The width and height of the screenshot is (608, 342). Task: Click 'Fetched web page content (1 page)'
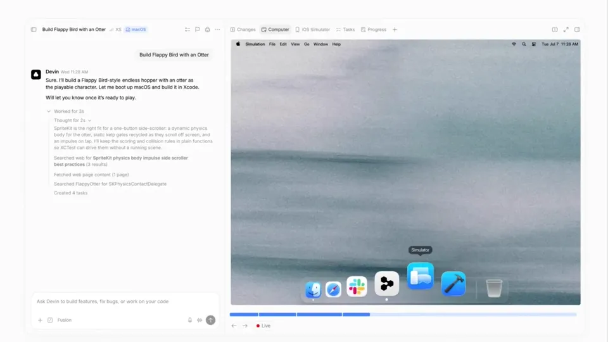tap(91, 175)
